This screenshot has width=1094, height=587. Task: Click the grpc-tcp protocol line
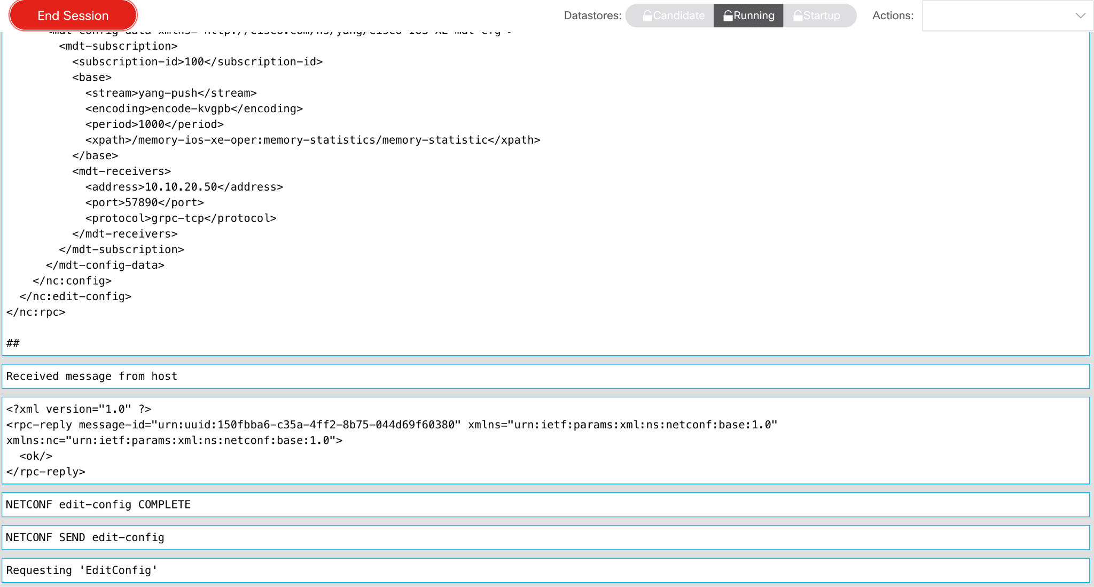(181, 218)
